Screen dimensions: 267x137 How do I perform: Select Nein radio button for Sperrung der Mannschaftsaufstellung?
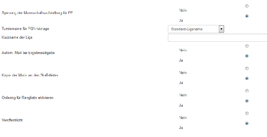pos(247,6)
